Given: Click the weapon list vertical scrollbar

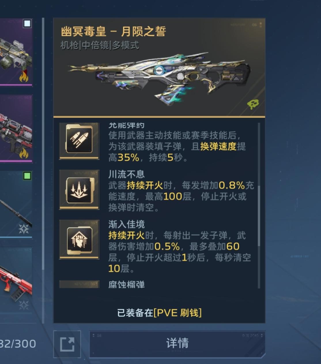Looking at the screenshot, I should tap(43, 170).
